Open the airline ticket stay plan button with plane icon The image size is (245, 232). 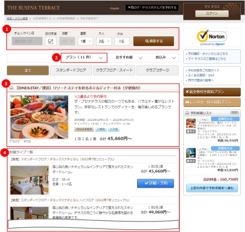pos(212,92)
